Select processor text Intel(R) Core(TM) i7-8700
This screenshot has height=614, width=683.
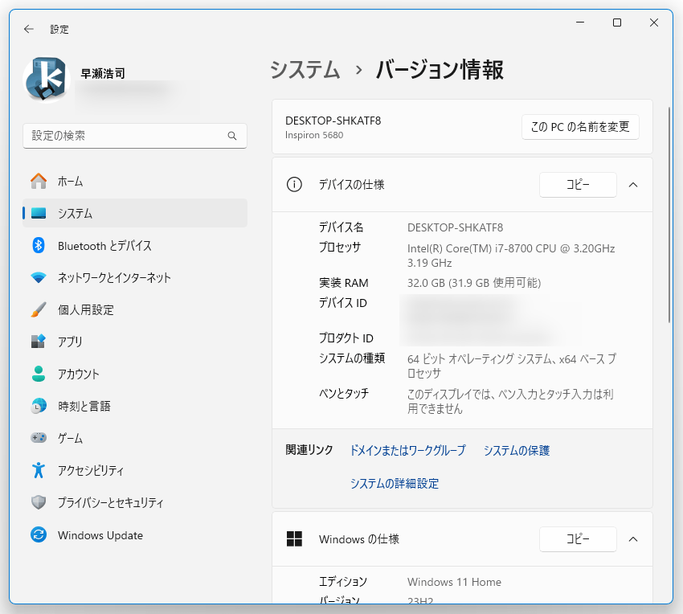click(470, 248)
